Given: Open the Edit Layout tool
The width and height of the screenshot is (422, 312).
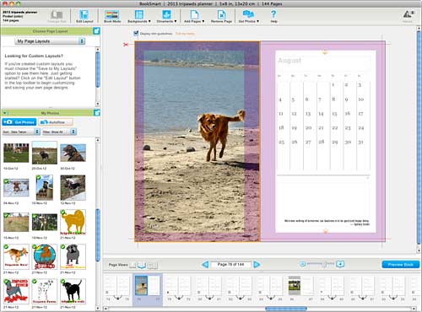Looking at the screenshot, I should click(x=84, y=16).
